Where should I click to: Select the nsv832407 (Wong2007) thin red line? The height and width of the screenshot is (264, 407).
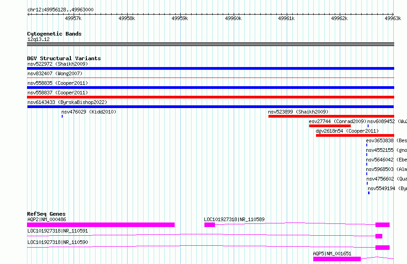pos(210,78)
